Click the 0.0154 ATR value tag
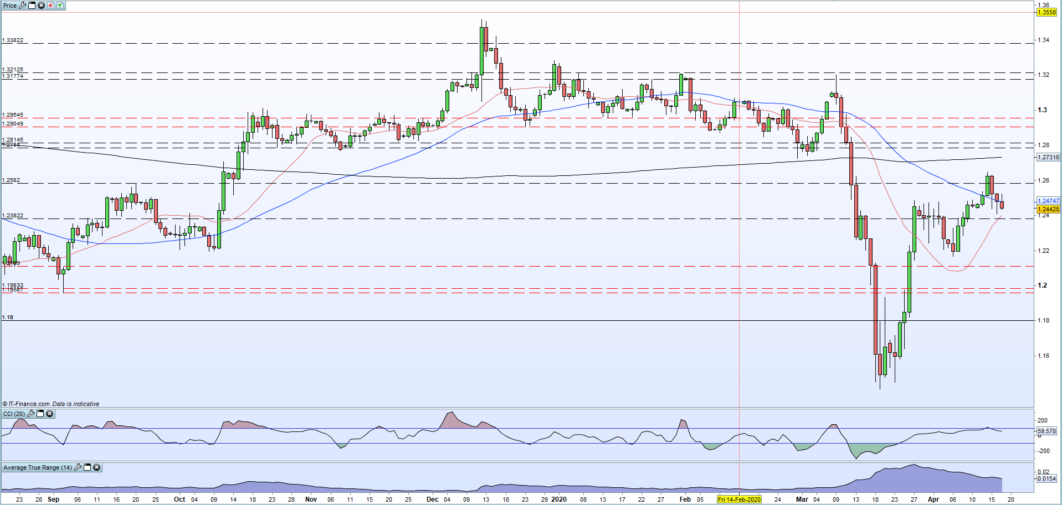The width and height of the screenshot is (1062, 505). 1046,478
